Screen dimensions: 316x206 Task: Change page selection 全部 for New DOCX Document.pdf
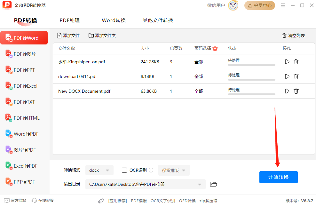pos(199,91)
